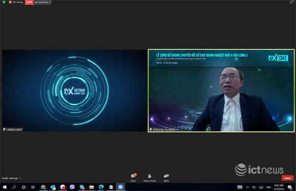The image size is (296, 191).
Task: Click the Raise Hand icon
Action: 149,178
